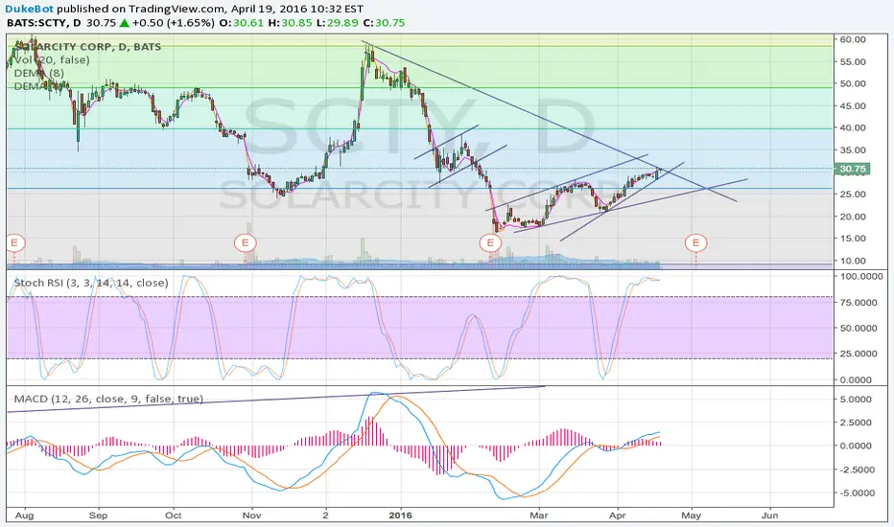Screen dimensions: 894x527
Task: Click 60.00 on the price axis
Action: (853, 39)
